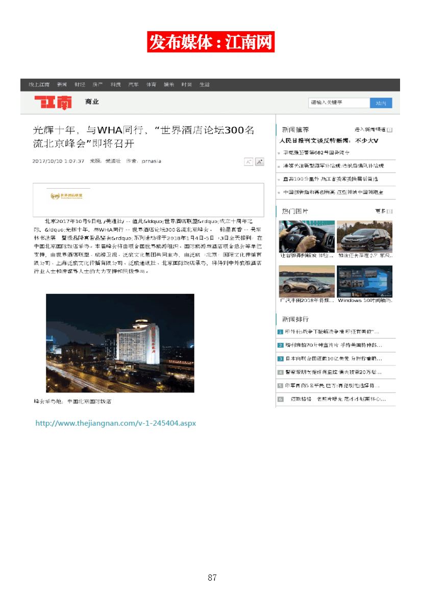Click the 新闻推荐 section heading

click(295, 130)
